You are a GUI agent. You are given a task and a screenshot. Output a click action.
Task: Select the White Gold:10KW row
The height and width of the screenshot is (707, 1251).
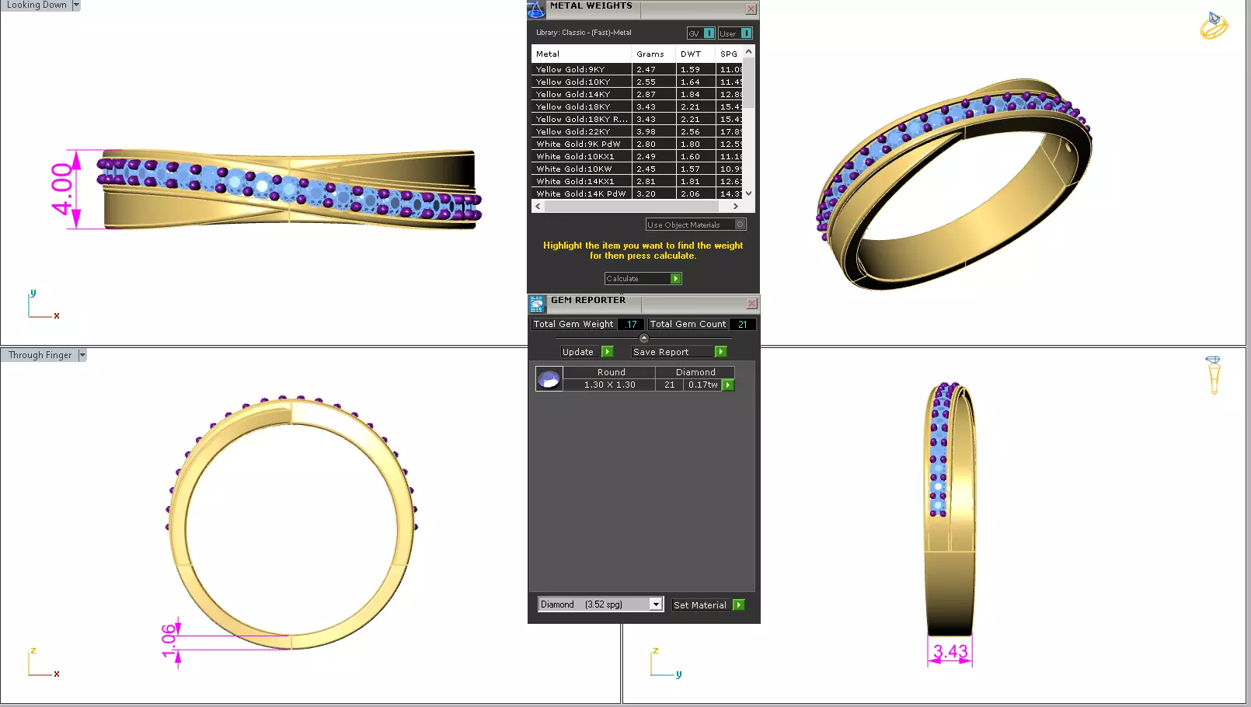pos(638,169)
